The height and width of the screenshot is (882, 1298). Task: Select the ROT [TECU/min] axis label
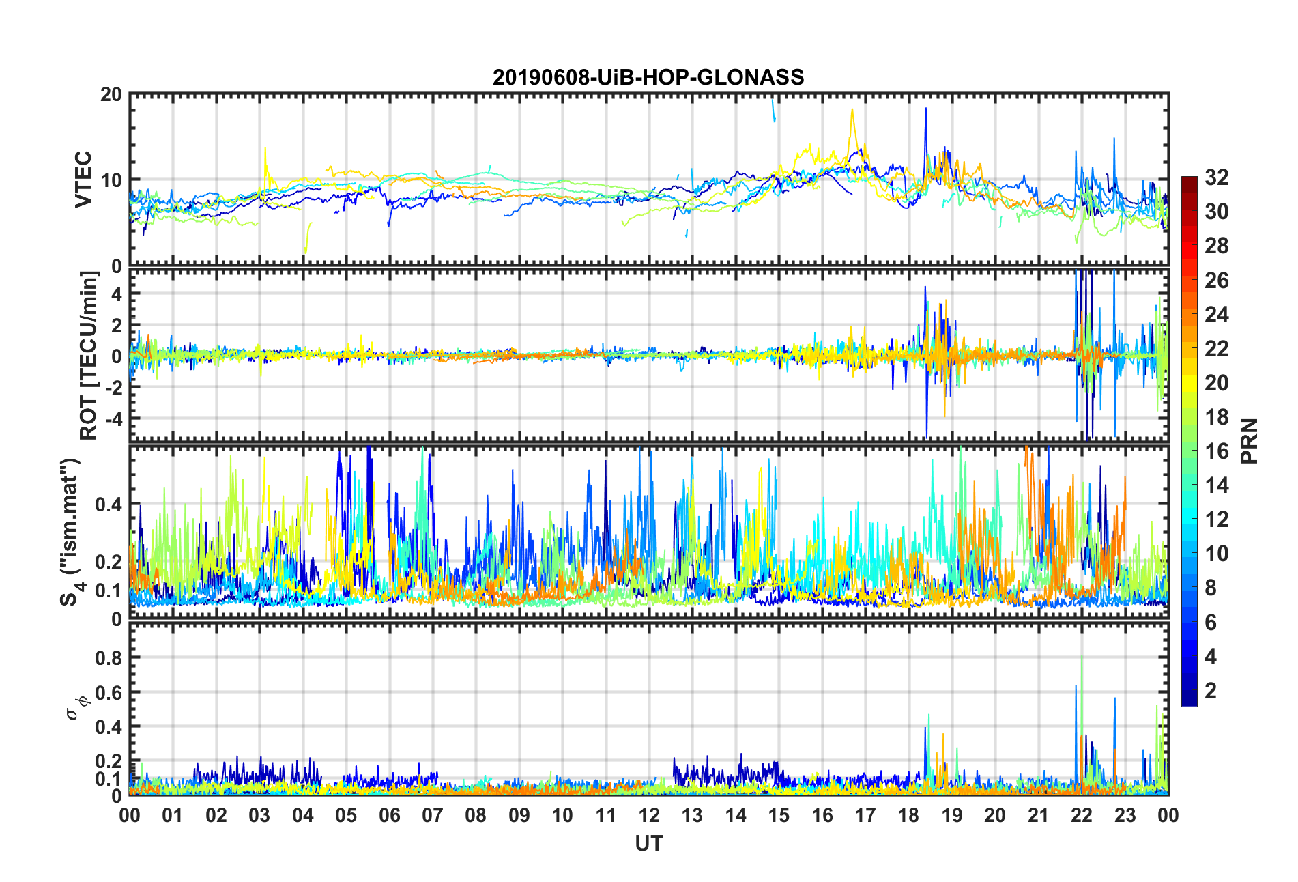[89, 356]
